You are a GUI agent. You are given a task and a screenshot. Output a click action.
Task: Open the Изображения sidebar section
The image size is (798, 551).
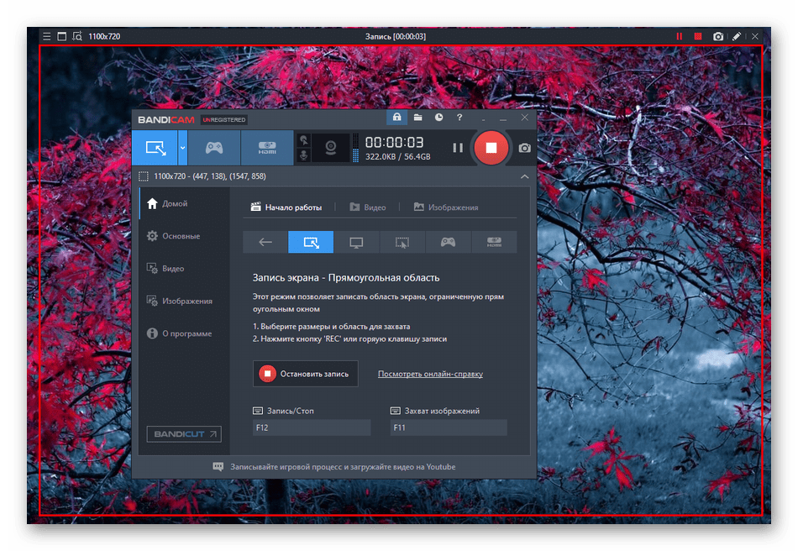coord(185,302)
